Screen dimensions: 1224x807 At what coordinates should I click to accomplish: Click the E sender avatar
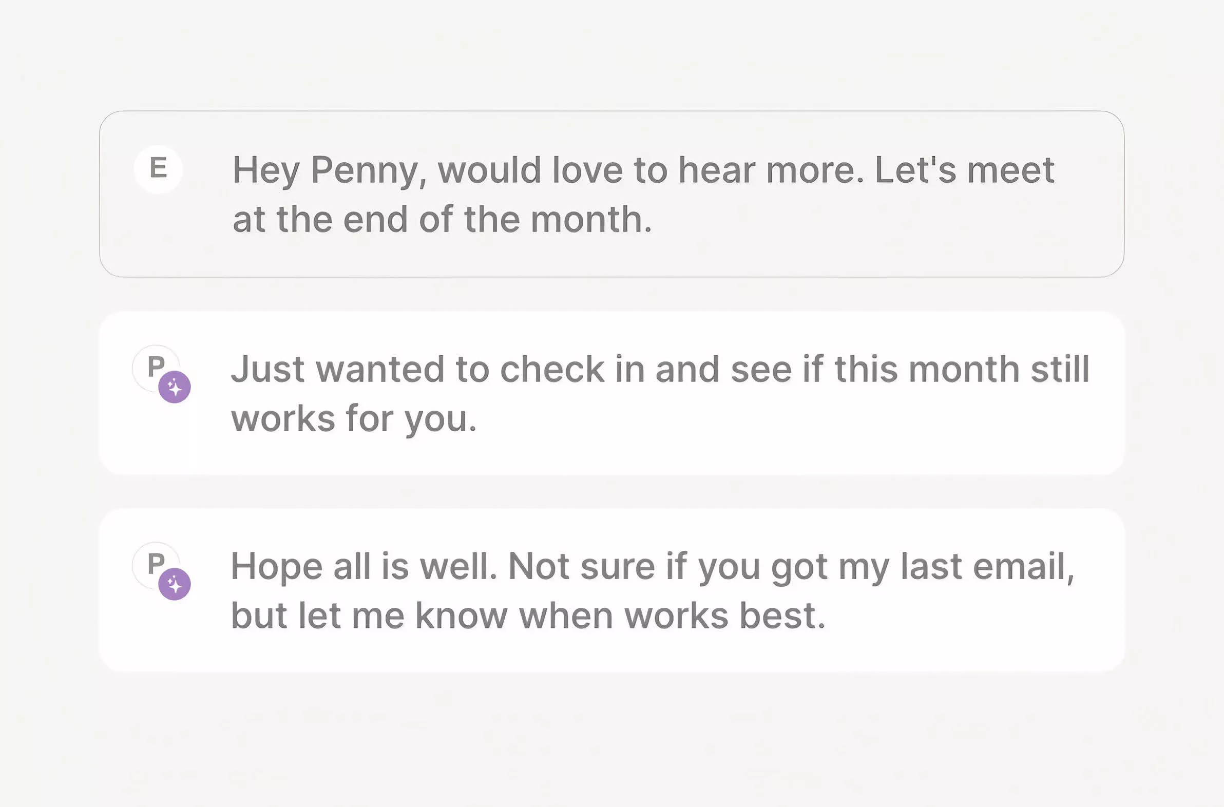(158, 169)
